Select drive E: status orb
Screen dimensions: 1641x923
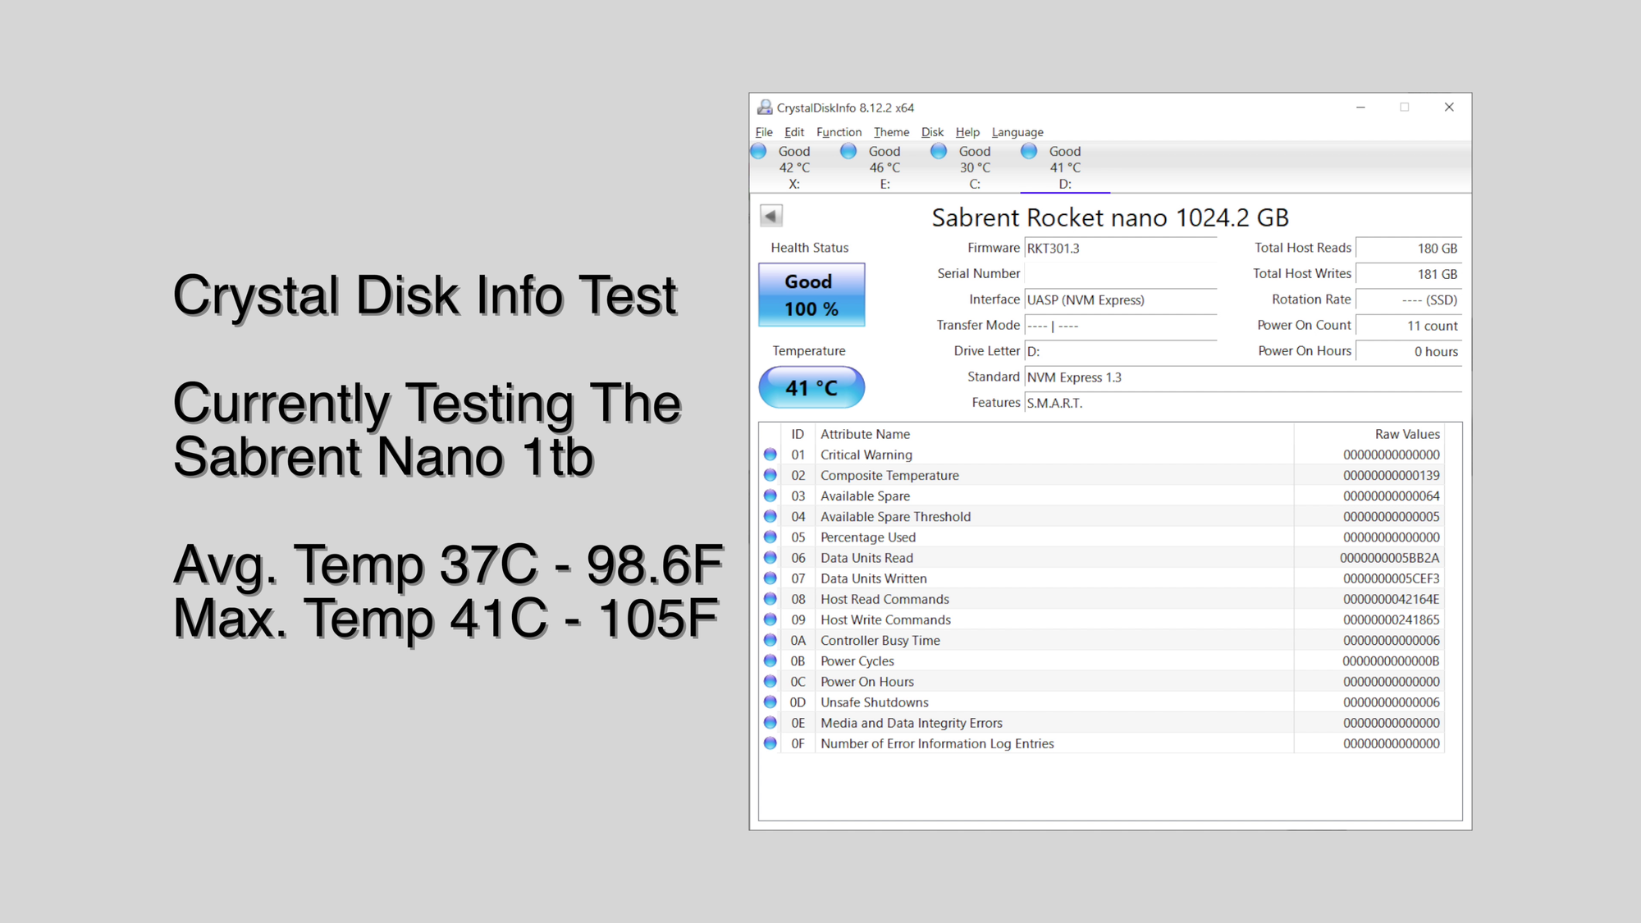(849, 151)
